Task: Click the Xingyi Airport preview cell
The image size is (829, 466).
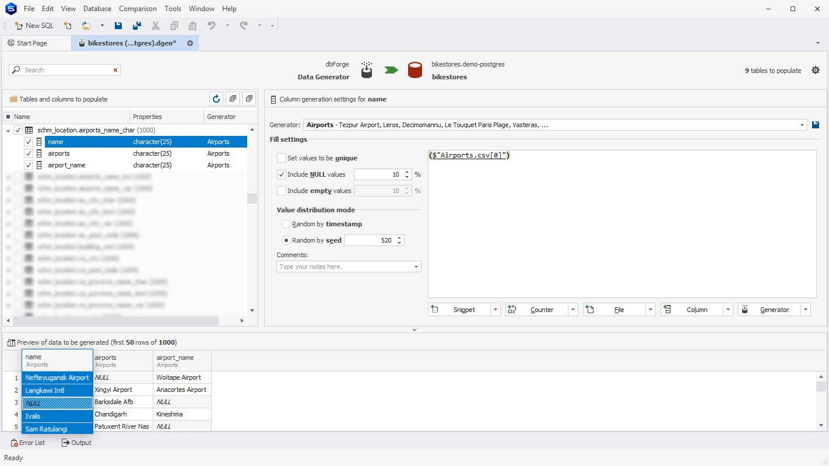Action: click(123, 390)
